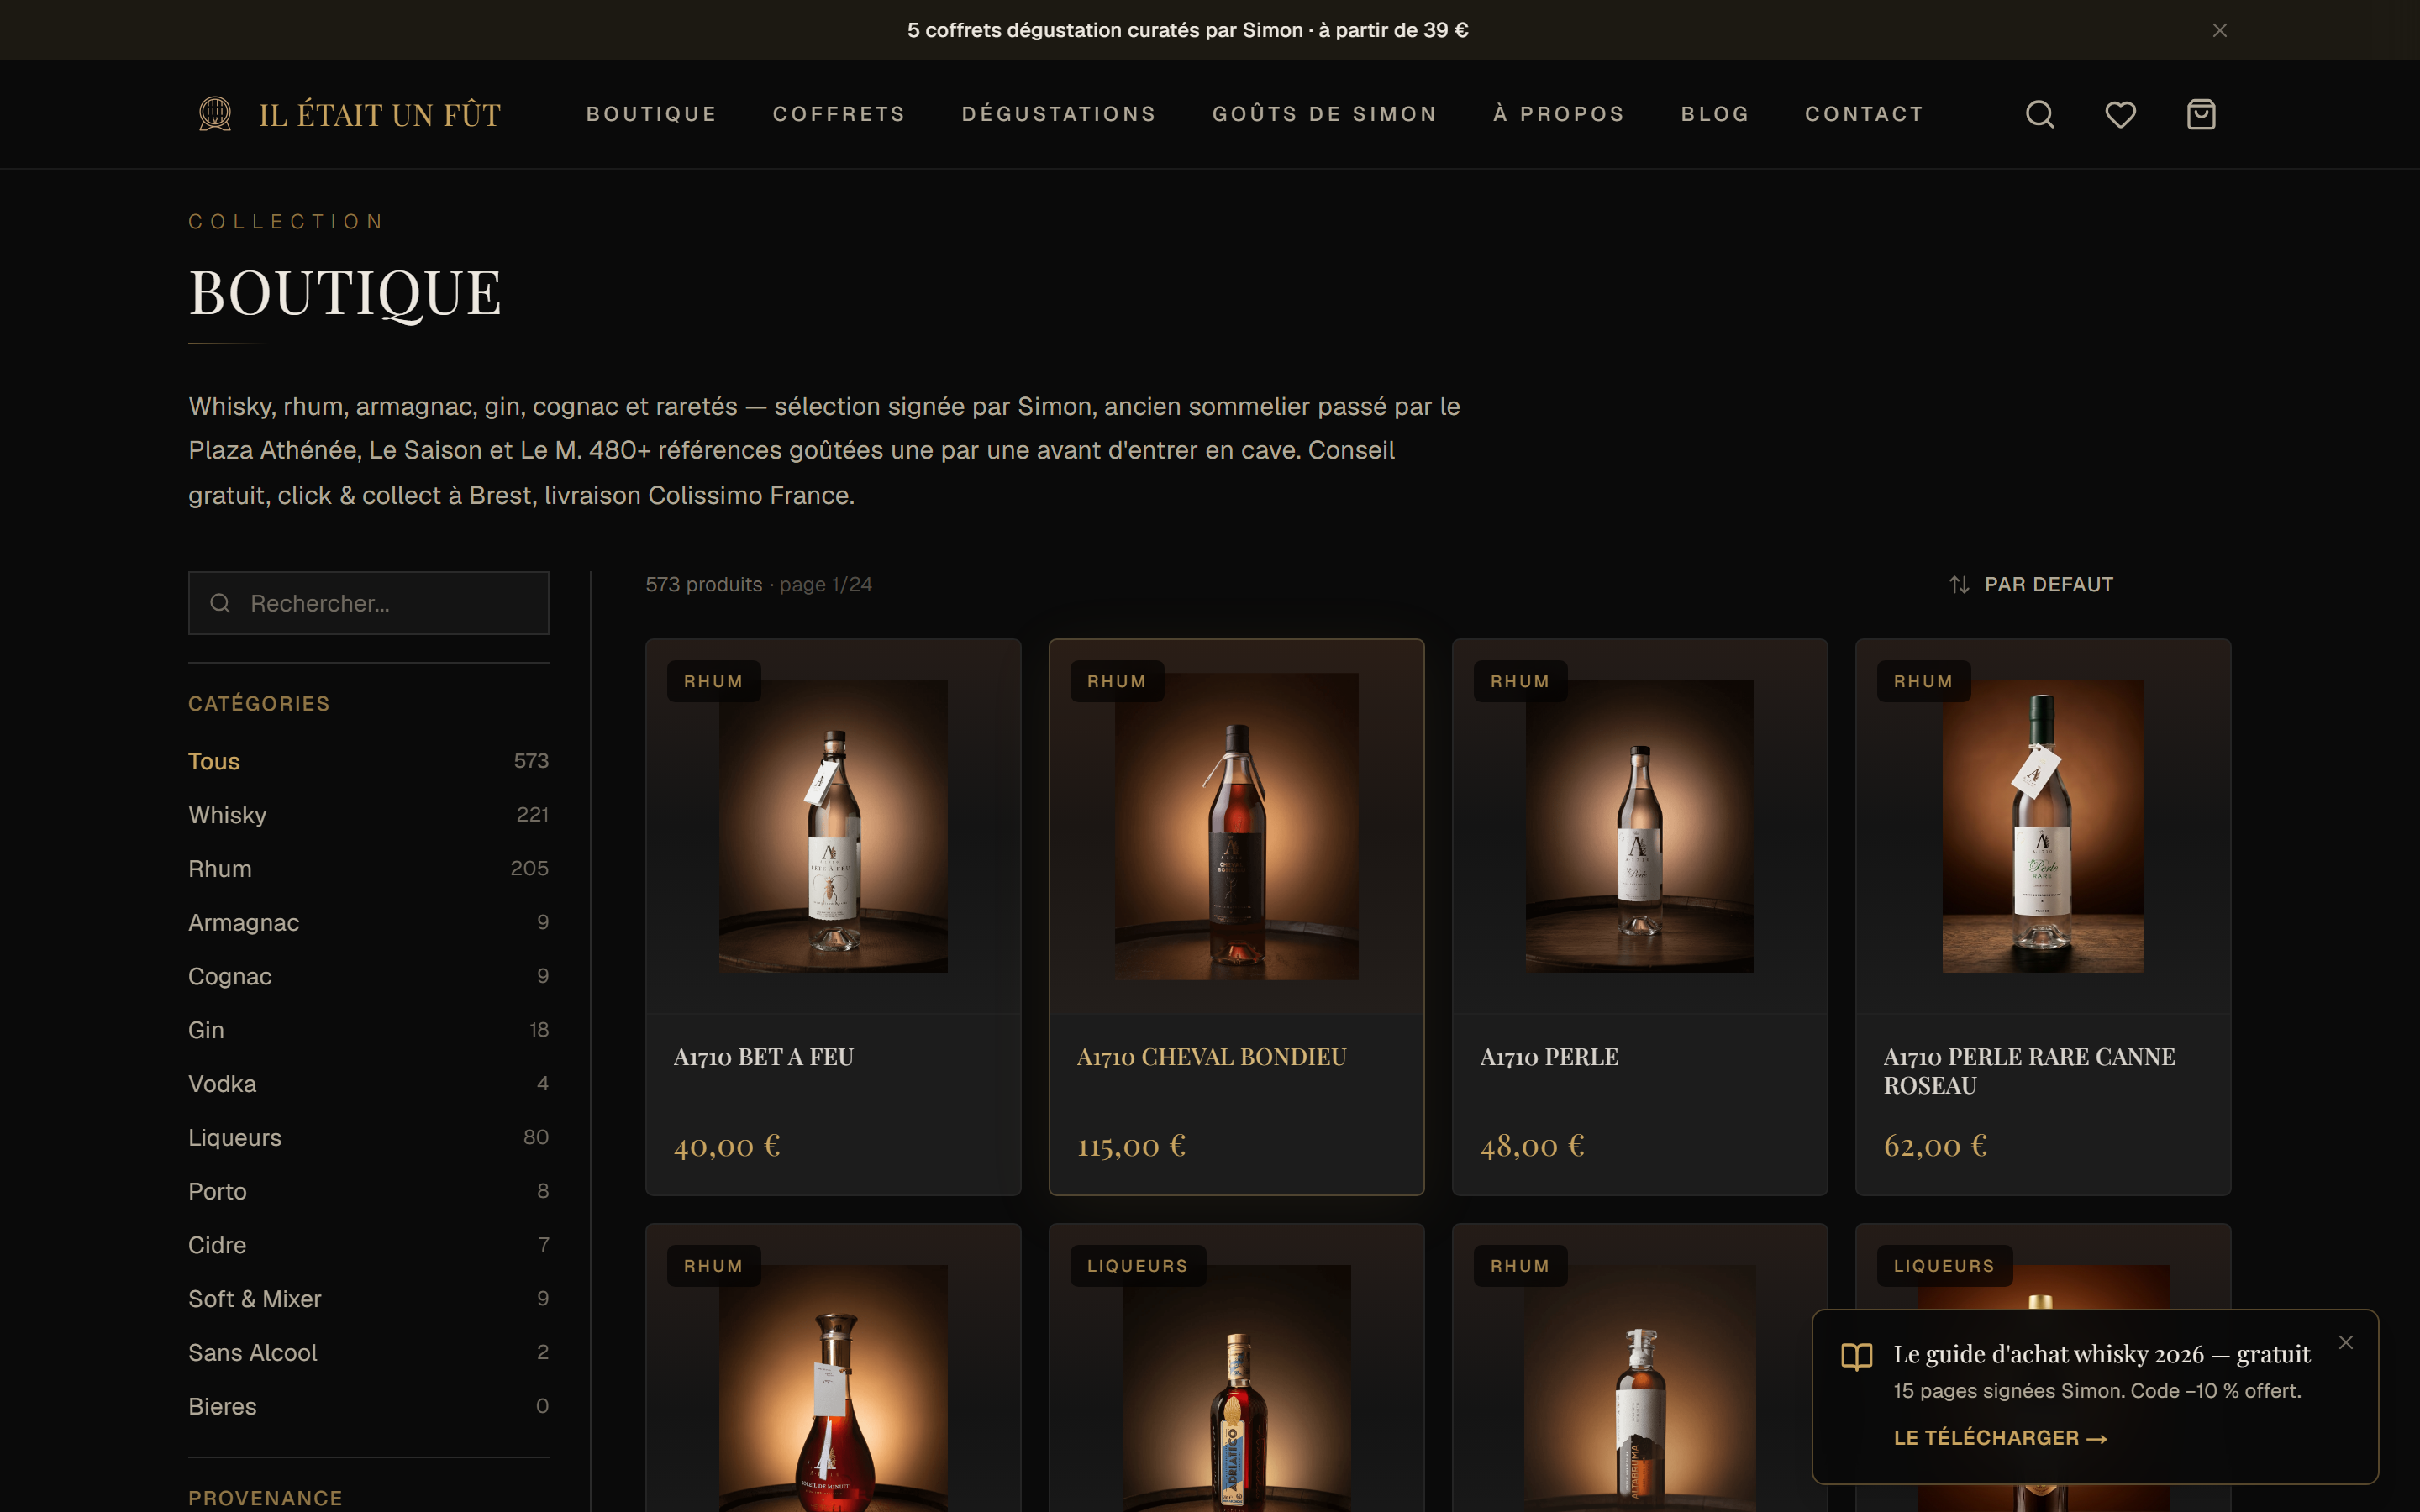
Task: Open the A1710 BET A FEU bottle image
Action: [x=833, y=826]
